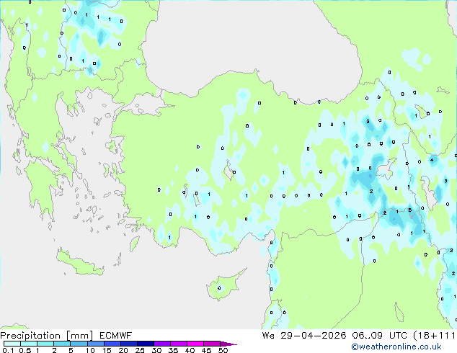Click the "20" legend tick label
The height and width of the screenshot is (353, 457).
123,350
